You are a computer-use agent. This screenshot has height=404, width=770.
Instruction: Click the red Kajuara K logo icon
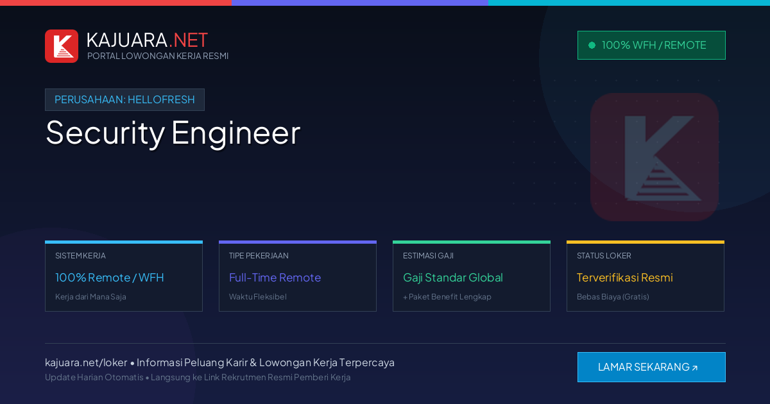(x=62, y=46)
